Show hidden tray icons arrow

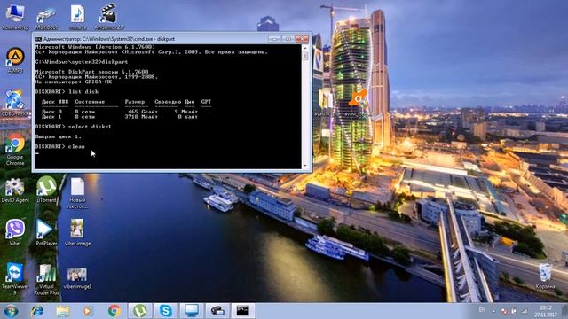(493, 311)
